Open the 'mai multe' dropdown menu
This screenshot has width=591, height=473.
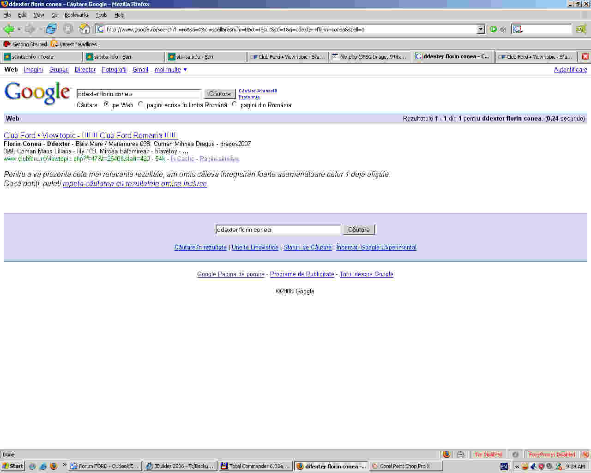click(x=171, y=70)
